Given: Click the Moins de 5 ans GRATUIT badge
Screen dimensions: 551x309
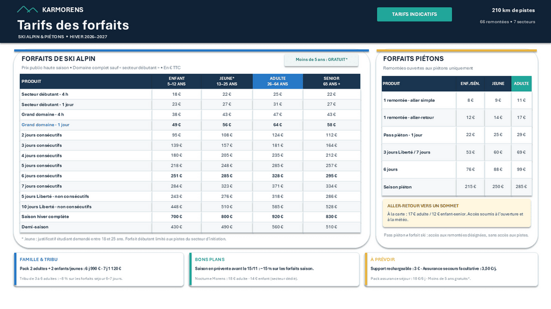Looking at the screenshot, I should coord(321,59).
